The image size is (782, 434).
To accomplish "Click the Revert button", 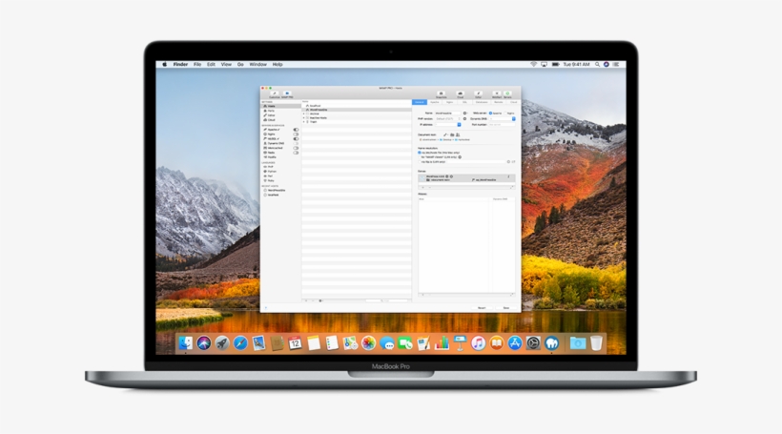I will [x=482, y=308].
